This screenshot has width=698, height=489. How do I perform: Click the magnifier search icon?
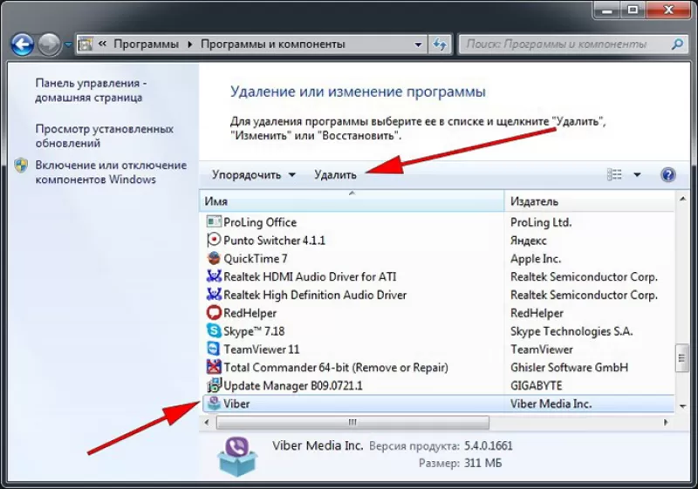coord(677,44)
